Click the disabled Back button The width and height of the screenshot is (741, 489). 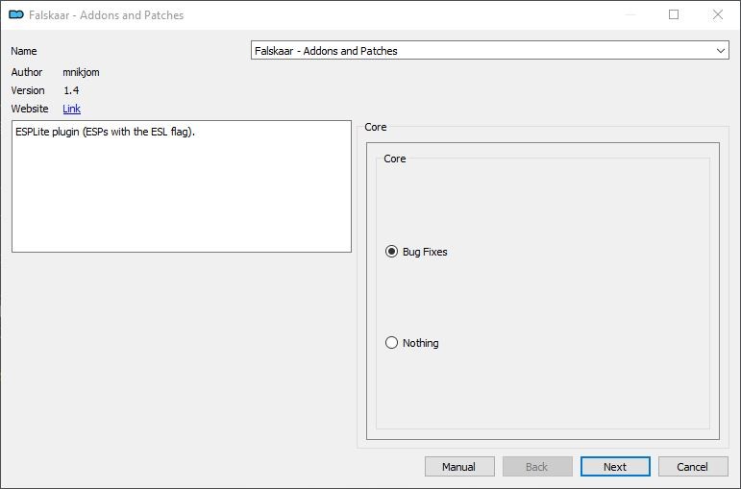tap(537, 467)
